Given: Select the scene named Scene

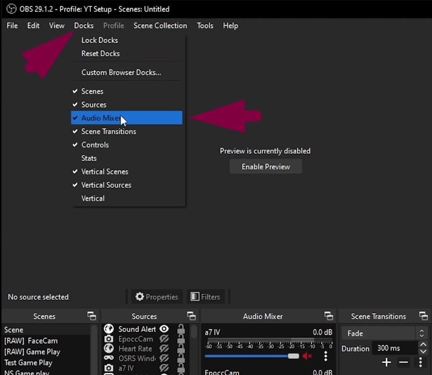Looking at the screenshot, I should point(46,330).
